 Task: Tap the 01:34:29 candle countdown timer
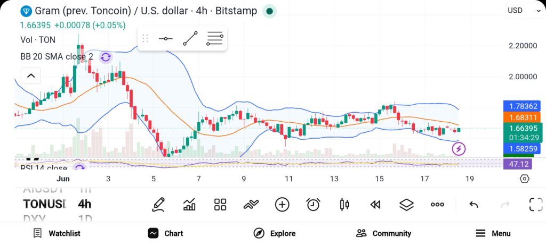[524, 138]
